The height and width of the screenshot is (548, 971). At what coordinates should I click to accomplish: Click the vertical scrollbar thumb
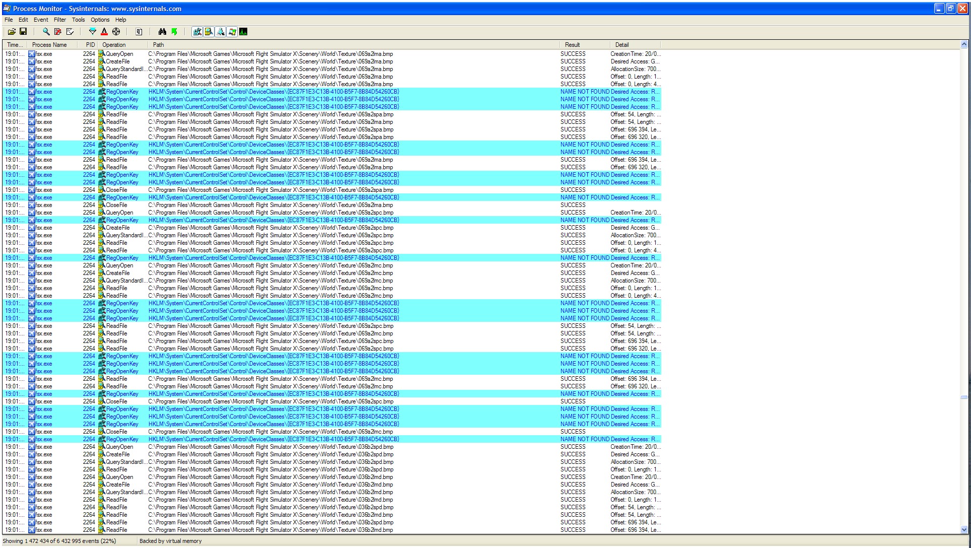(964, 397)
